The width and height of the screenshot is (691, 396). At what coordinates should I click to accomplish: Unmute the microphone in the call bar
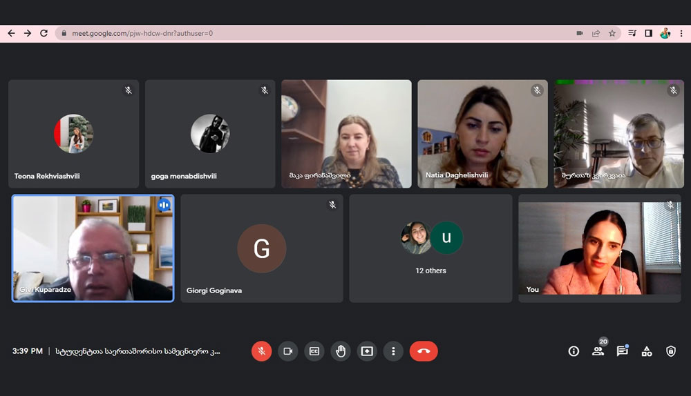tap(261, 351)
